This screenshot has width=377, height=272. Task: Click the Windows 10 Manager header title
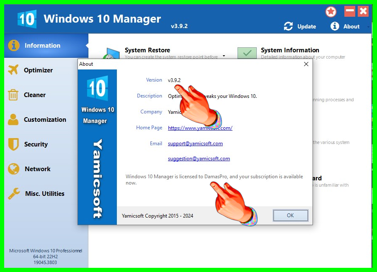click(x=102, y=18)
